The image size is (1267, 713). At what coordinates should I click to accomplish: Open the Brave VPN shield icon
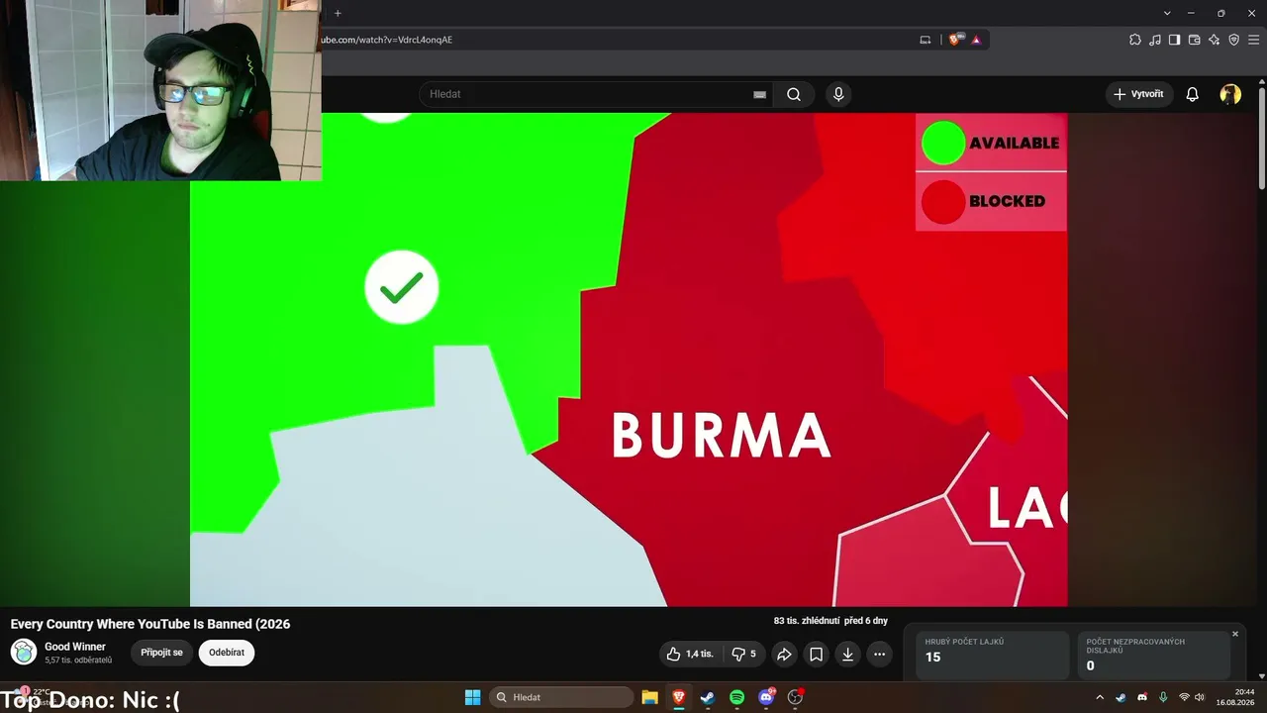click(x=1234, y=40)
